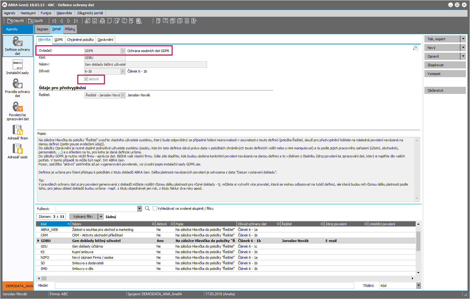Enable Vyhledávat ve zvolené skupině checkbox
The width and height of the screenshot is (470, 299).
click(155, 209)
